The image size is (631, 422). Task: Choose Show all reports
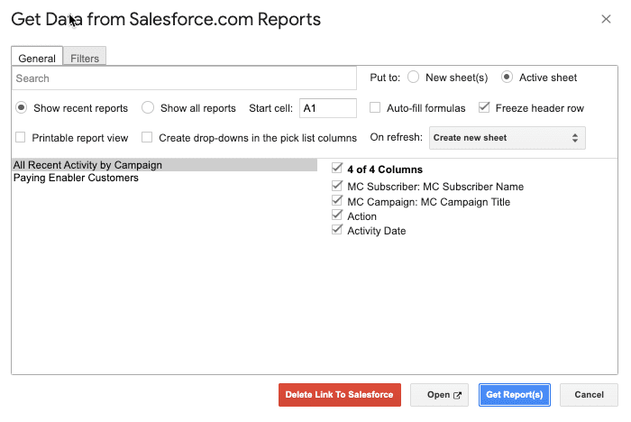coord(148,108)
